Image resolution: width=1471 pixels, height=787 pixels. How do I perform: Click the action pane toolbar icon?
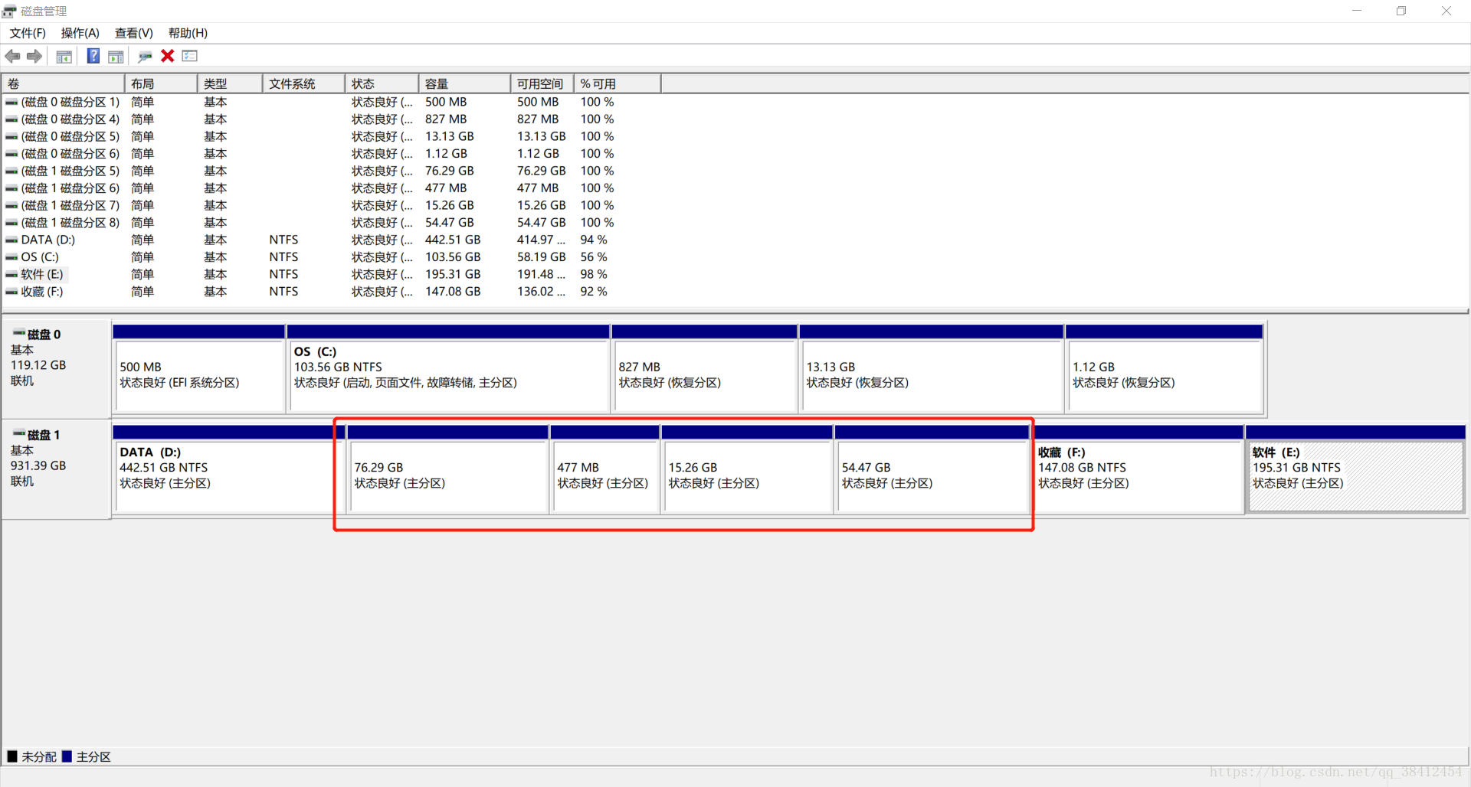[x=116, y=56]
